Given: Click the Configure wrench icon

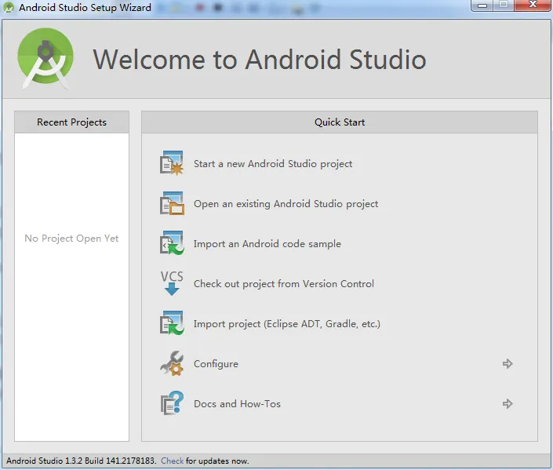Looking at the screenshot, I should [172, 363].
